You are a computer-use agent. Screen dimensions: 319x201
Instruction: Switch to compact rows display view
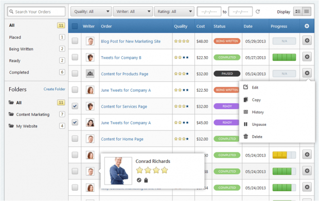307,11
